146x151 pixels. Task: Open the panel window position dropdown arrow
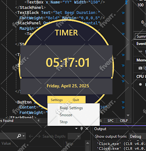click(76, 129)
